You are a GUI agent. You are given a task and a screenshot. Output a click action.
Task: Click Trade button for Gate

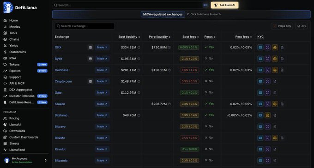(102, 93)
